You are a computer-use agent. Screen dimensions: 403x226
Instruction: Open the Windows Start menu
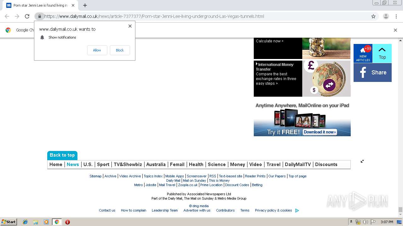coord(9,222)
